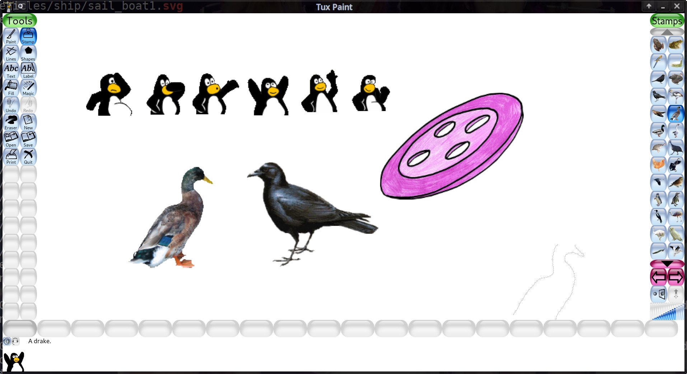Viewport: 687px width, 374px height.
Task: Minimize the Tux Paint window
Action: (x=663, y=6)
